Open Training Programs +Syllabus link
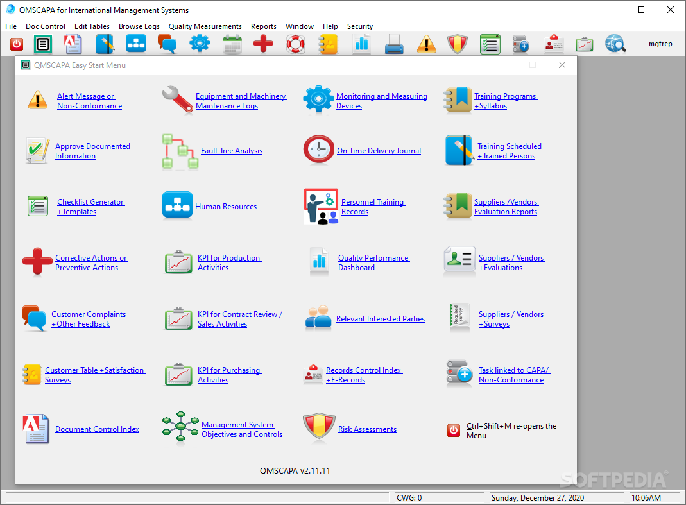 coord(506,101)
